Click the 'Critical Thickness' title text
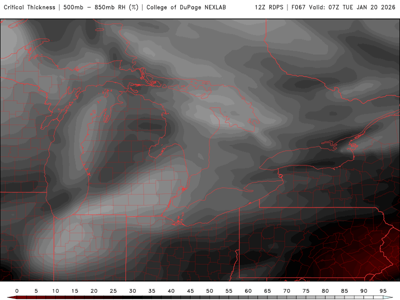The image size is (400, 300). [x=29, y=7]
